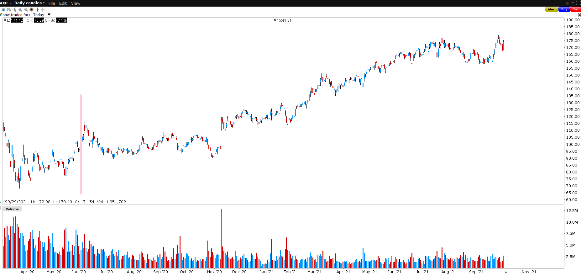Click the yellow Alert button

[552, 9]
